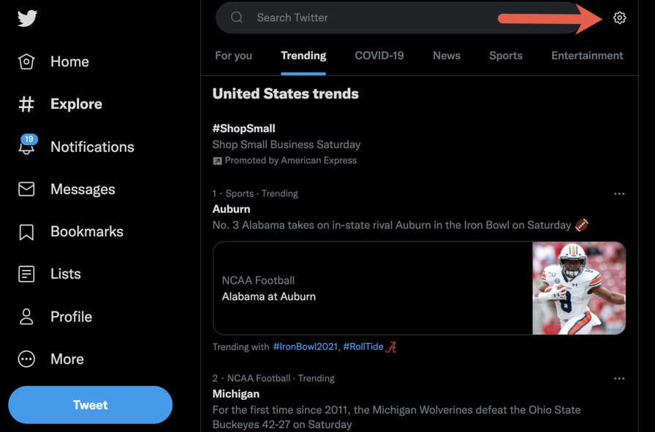Open the Auburn football player thumbnail

[579, 288]
